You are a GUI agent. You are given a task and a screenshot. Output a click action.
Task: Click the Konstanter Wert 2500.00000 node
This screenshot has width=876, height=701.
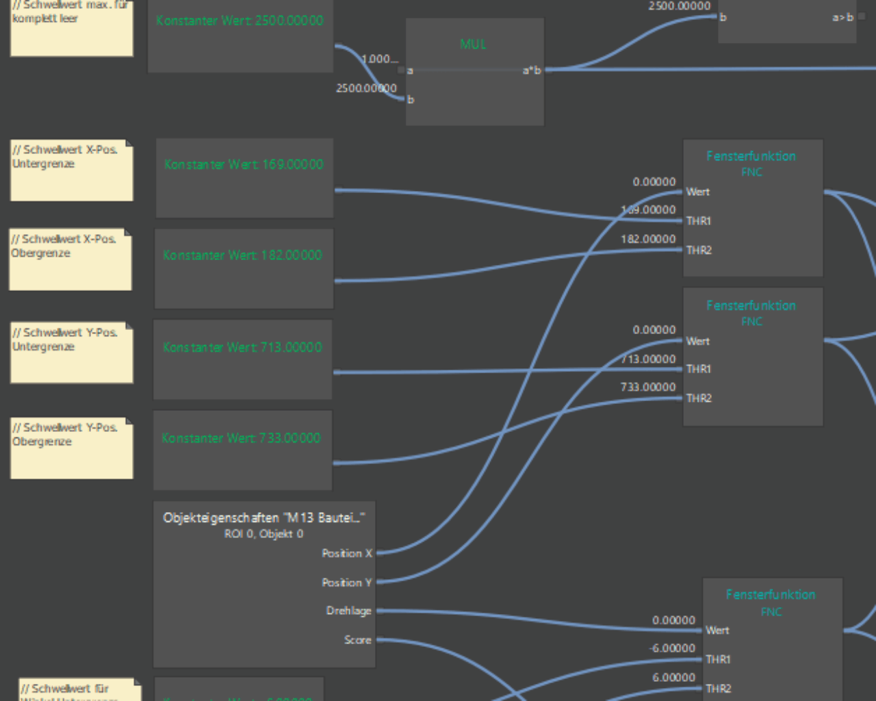coord(240,36)
